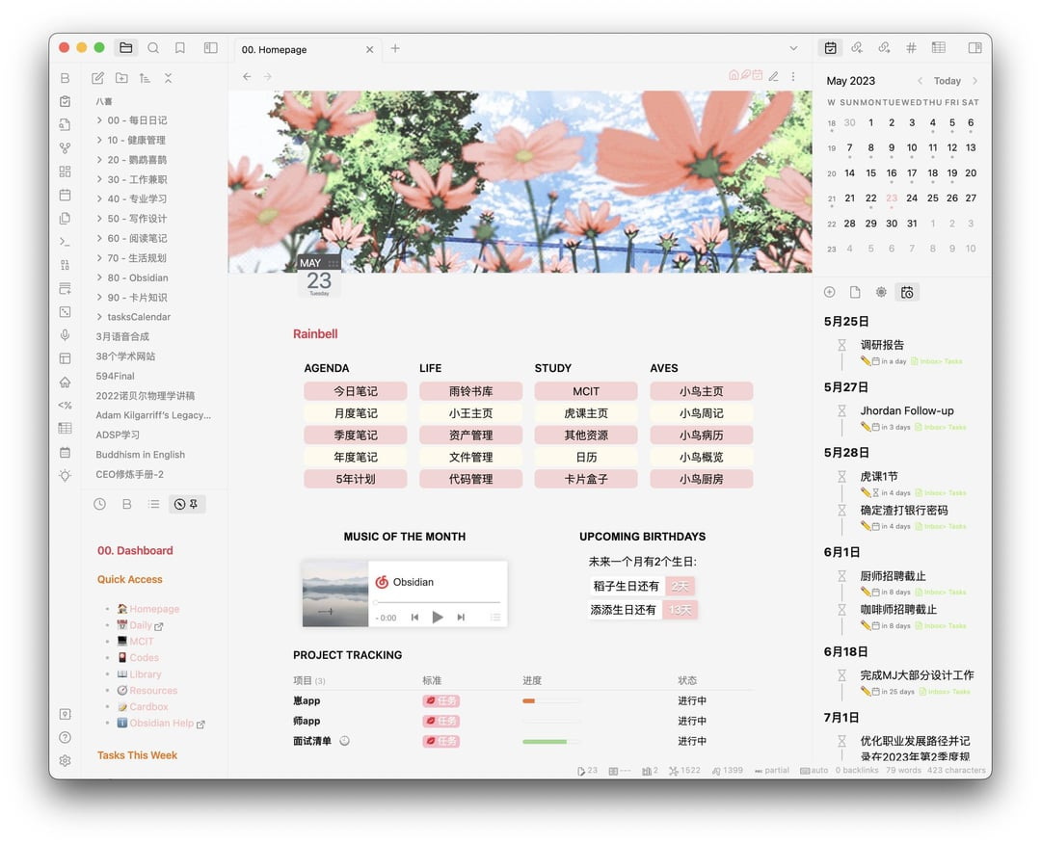Play the music player track
Image resolution: width=1041 pixels, height=844 pixels.
pos(438,617)
